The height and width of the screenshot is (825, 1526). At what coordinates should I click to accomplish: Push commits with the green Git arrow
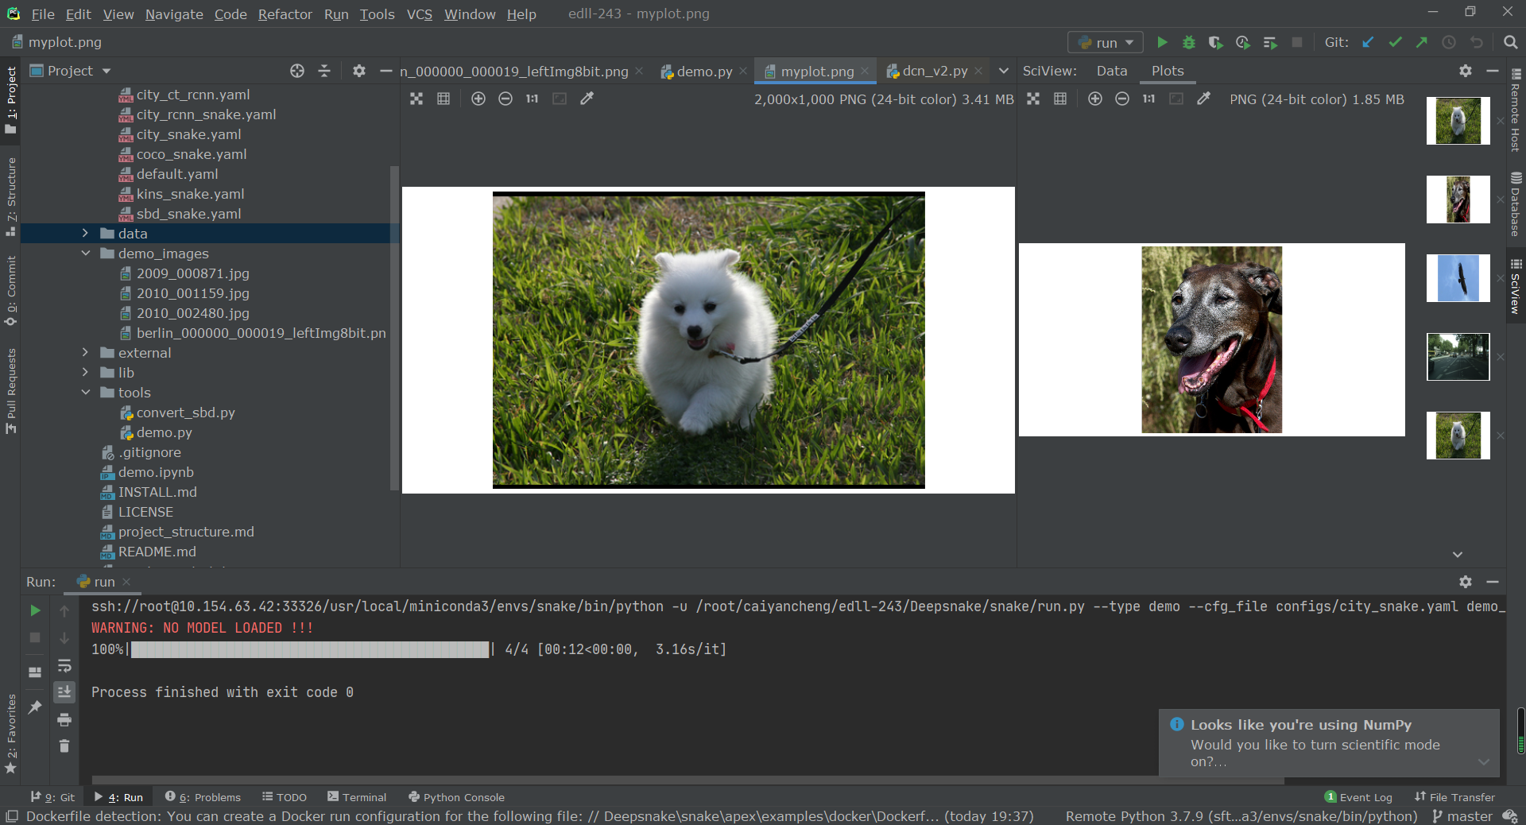point(1422,42)
